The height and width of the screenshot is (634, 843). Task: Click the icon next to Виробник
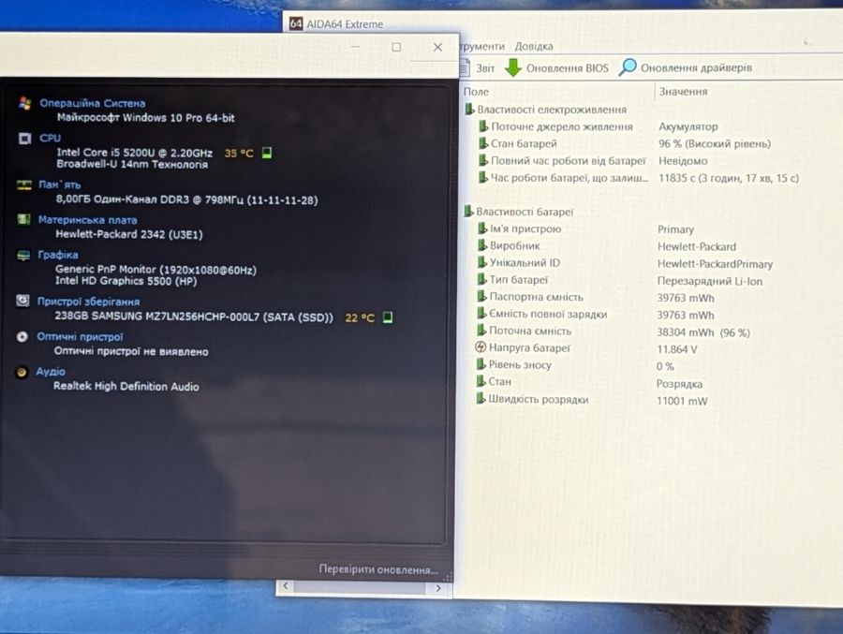point(482,245)
